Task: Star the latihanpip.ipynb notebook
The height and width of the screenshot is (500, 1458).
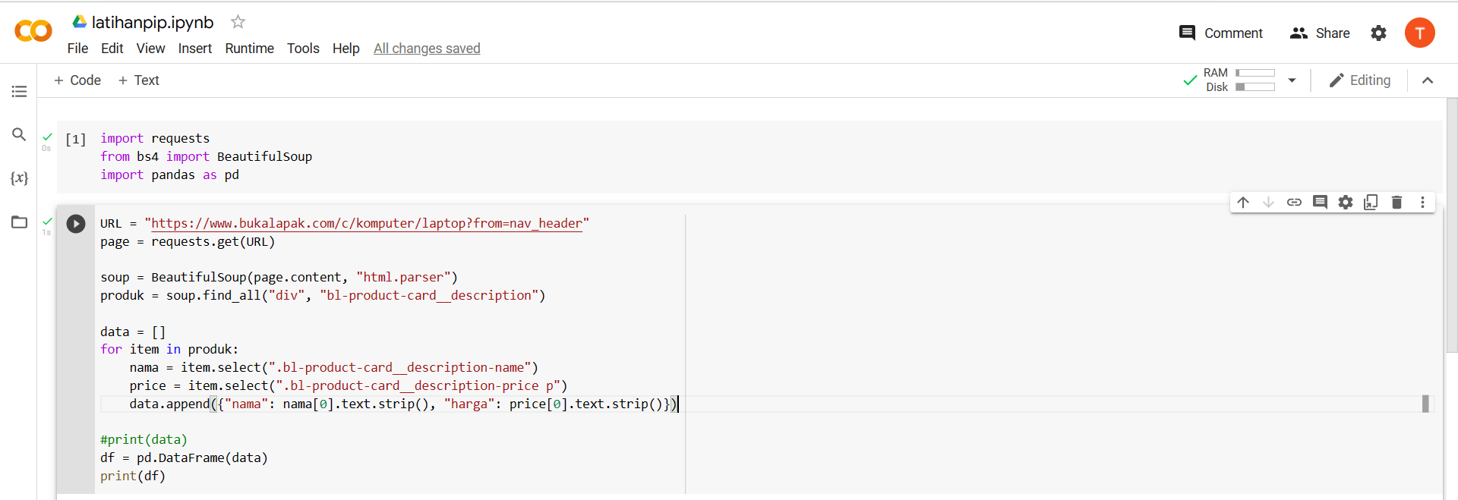Action: (238, 22)
